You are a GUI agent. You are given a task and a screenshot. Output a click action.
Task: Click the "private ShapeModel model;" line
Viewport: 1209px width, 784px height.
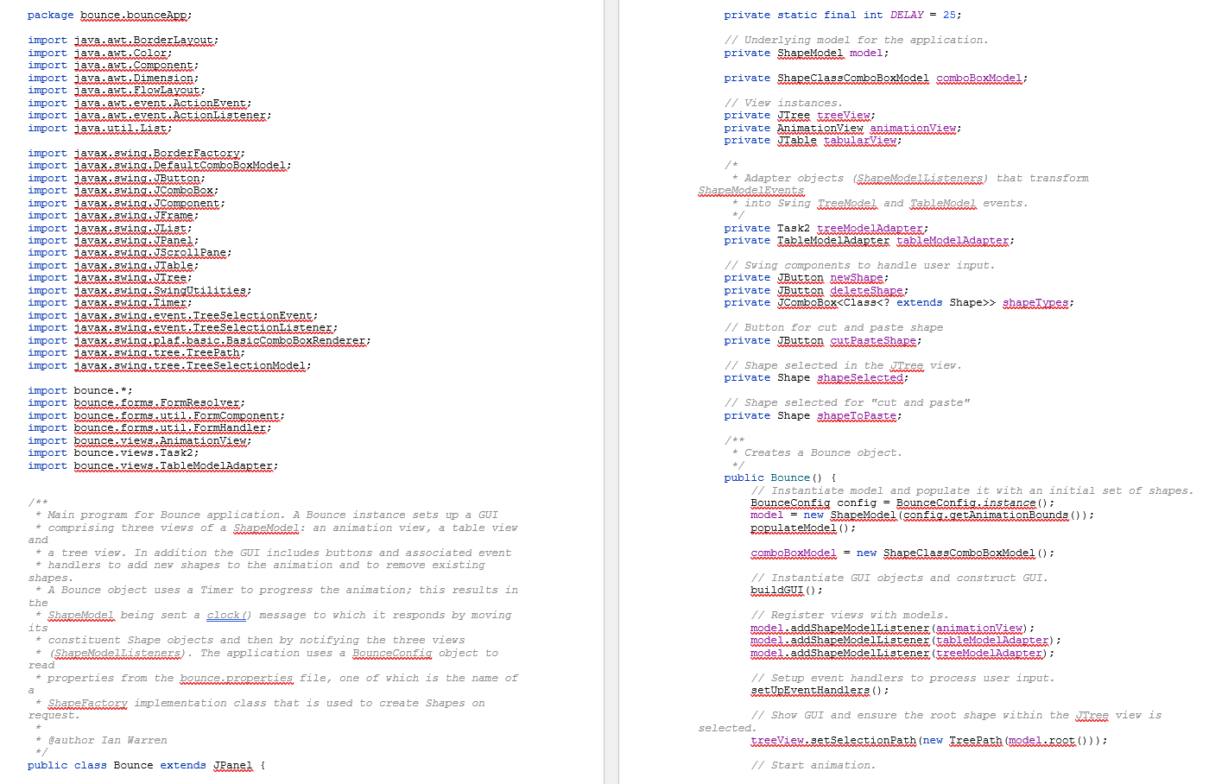click(807, 53)
